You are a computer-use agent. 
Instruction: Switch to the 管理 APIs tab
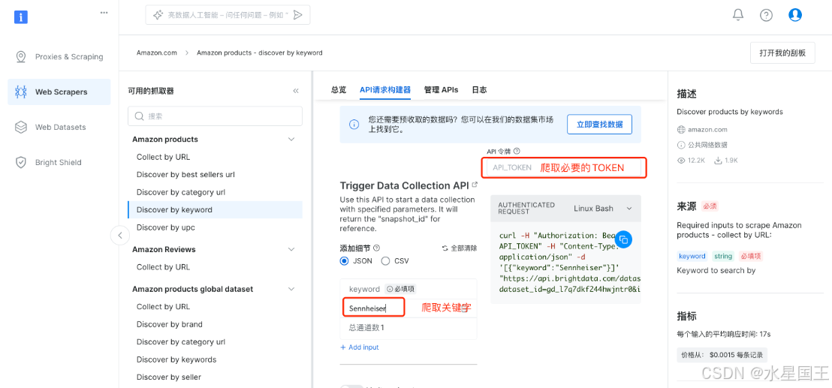441,89
